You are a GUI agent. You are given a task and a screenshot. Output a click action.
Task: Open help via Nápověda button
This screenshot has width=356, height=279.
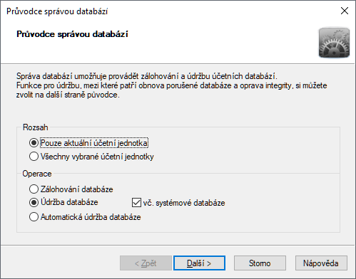[321, 263]
